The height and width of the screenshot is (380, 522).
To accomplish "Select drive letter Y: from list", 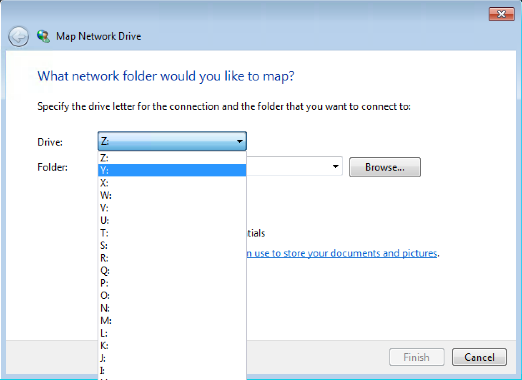I will pyautogui.click(x=172, y=170).
